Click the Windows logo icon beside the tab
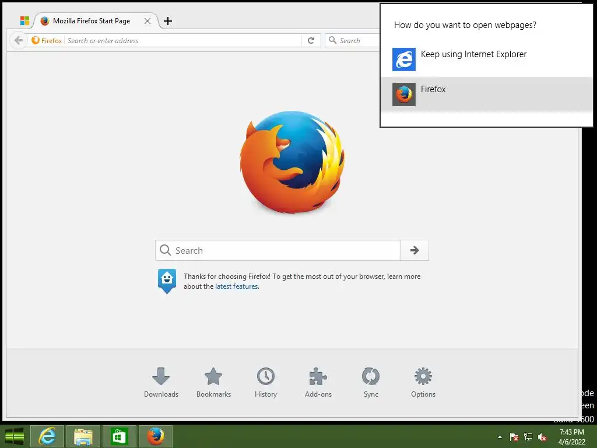 pos(24,20)
